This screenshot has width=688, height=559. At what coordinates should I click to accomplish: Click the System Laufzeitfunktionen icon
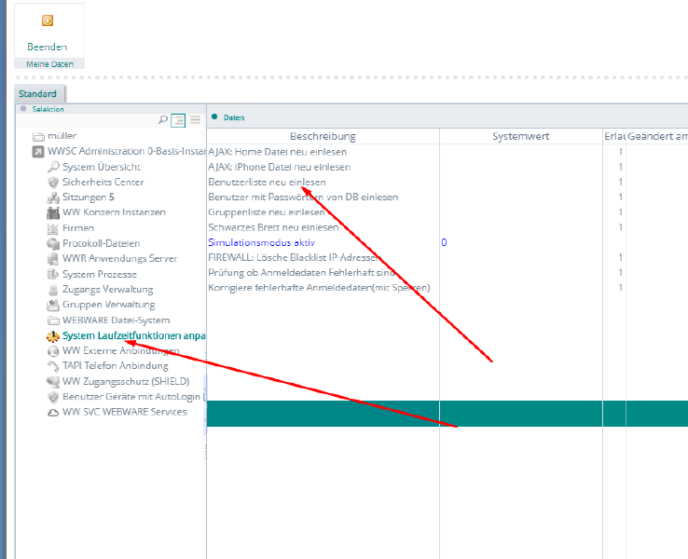53,335
